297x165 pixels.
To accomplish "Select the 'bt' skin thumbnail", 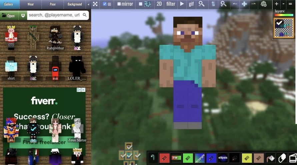I will tap(33, 130).
